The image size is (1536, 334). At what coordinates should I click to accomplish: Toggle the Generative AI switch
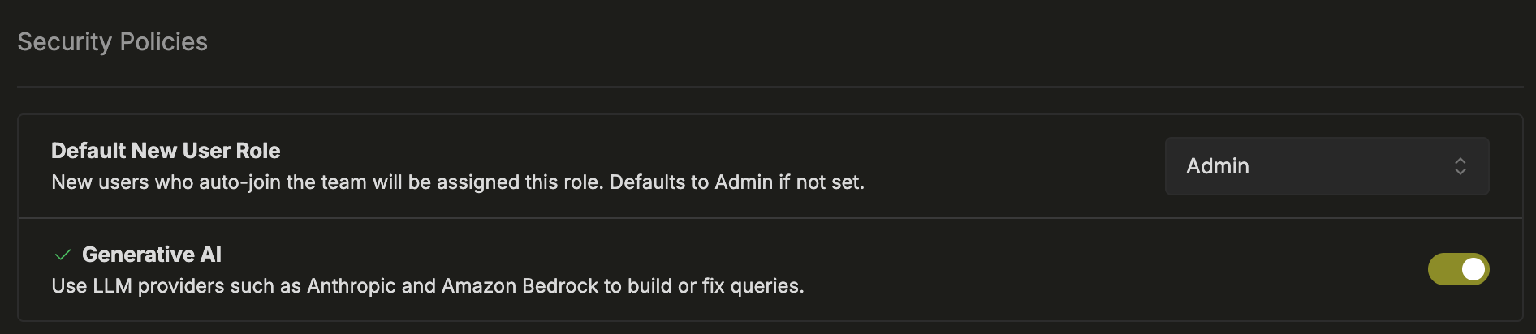[1458, 269]
